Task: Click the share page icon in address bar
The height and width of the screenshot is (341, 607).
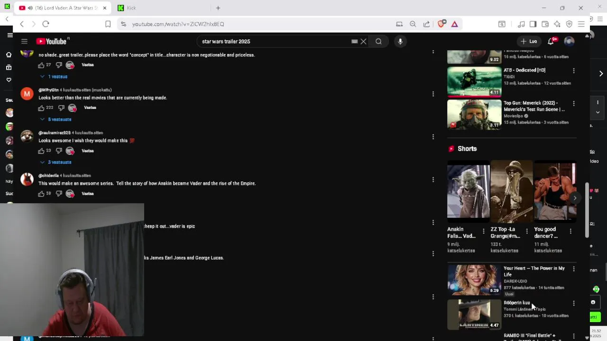Action: tap(426, 24)
